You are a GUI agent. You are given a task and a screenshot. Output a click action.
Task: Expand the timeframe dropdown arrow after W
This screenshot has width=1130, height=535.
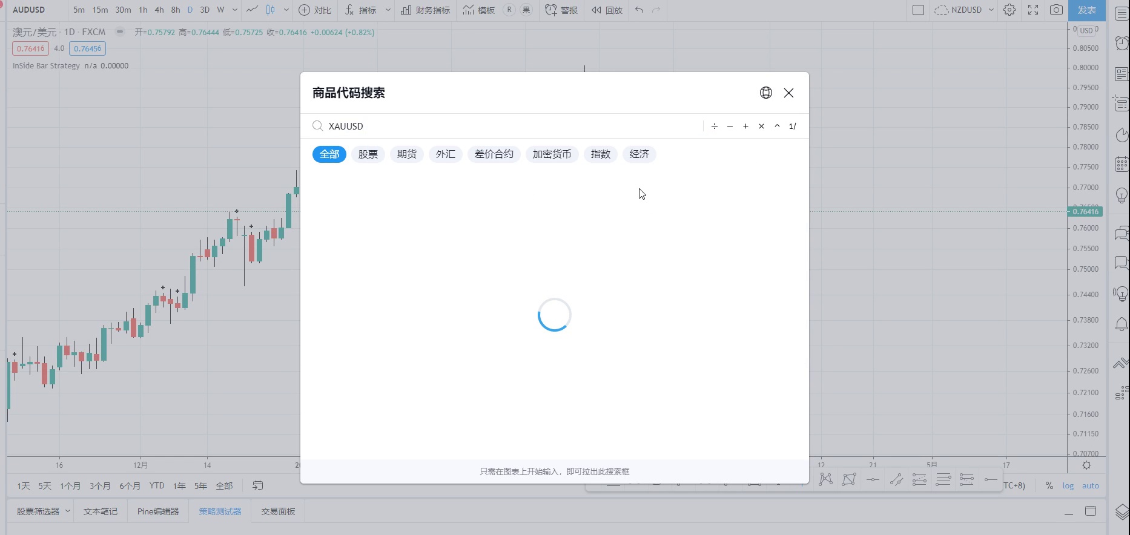(235, 10)
